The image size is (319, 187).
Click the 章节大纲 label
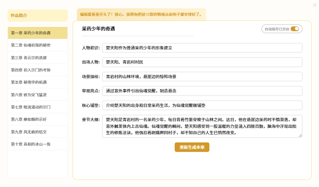point(91,120)
